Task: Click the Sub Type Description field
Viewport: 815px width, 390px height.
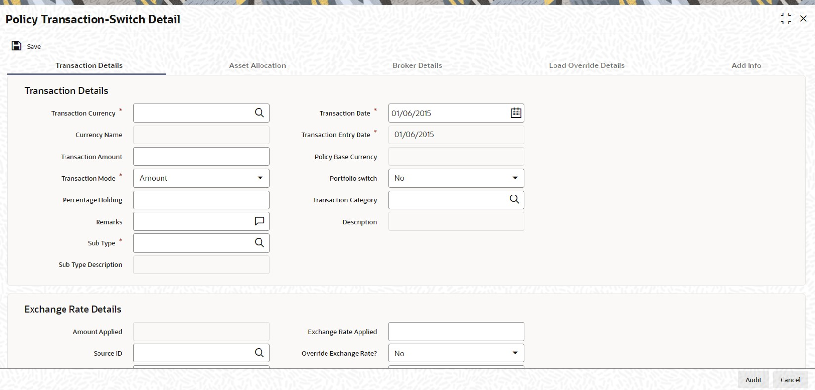Action: 201,264
